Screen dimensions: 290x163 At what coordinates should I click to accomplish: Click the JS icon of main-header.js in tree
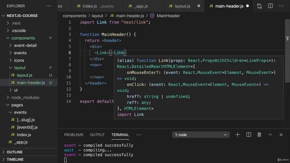[13, 82]
